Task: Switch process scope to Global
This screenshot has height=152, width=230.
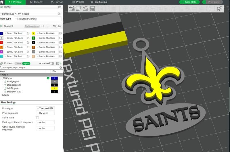Action: point(18,64)
